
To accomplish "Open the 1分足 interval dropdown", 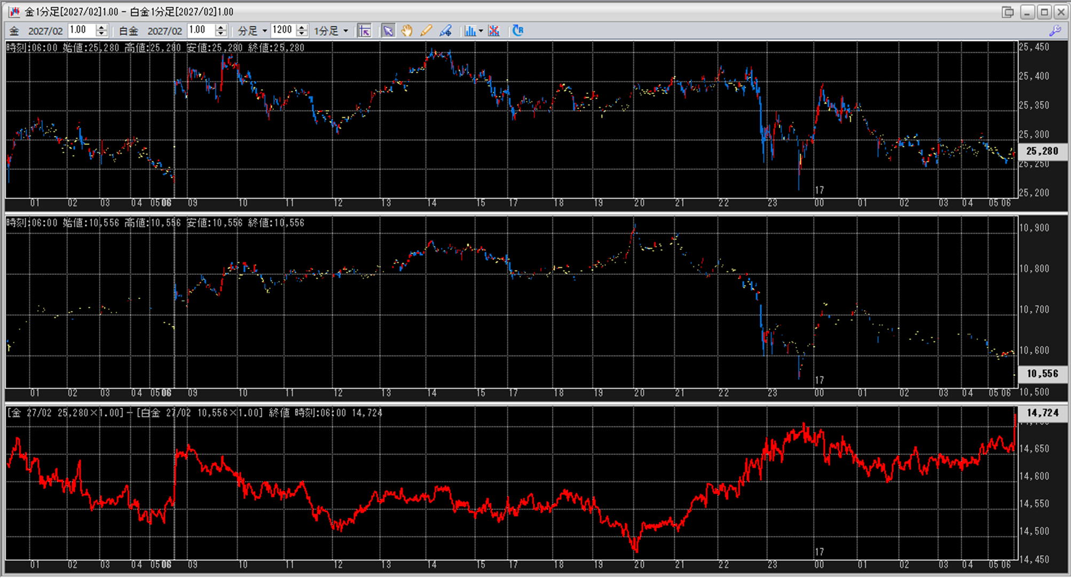I will click(331, 31).
